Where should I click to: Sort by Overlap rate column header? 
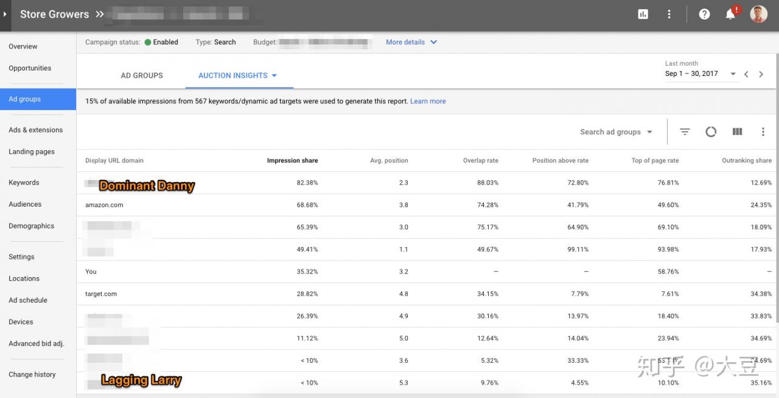(480, 160)
